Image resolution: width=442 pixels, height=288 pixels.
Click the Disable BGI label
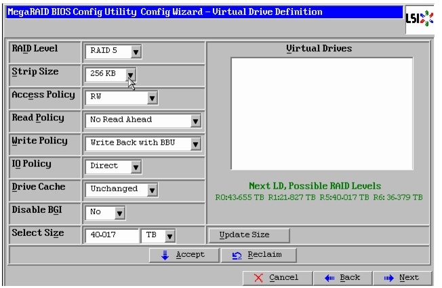pyautogui.click(x=37, y=210)
